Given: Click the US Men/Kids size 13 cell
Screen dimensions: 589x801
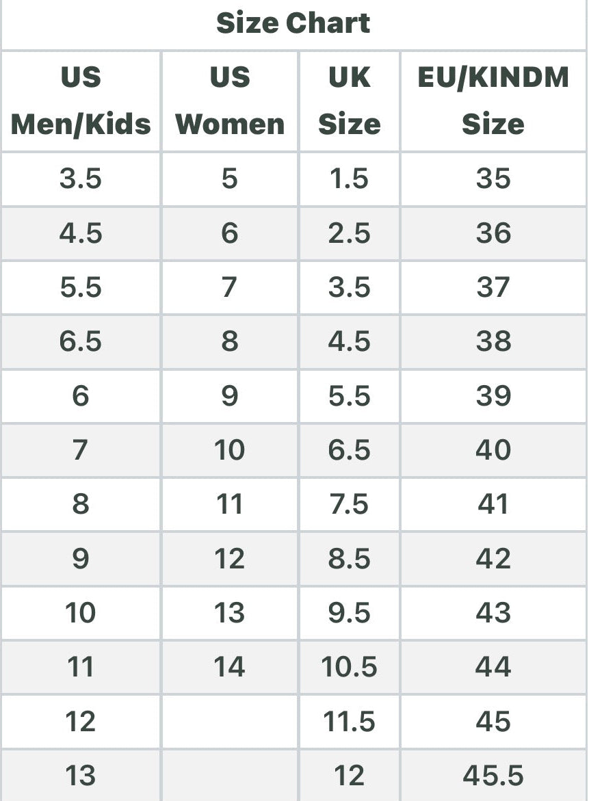Looking at the screenshot, I should tap(81, 776).
